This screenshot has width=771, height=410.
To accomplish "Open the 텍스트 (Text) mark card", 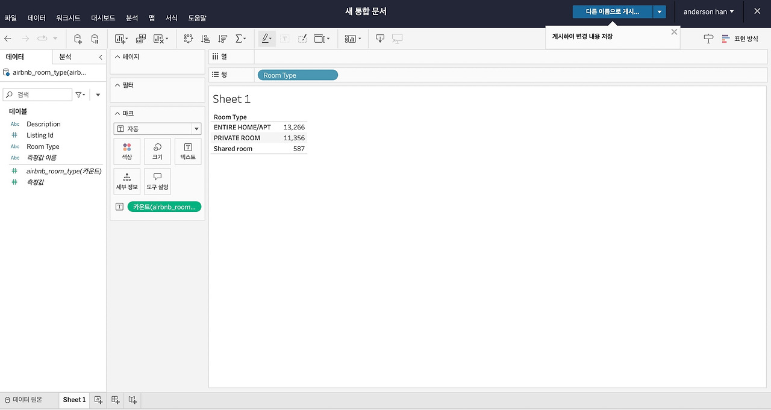I will 188,152.
